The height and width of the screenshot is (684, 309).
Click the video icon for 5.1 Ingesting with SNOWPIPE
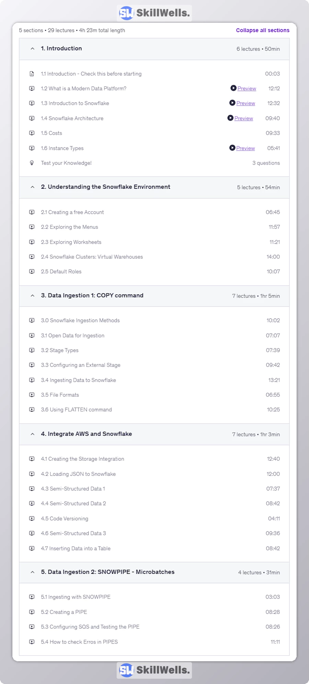tap(32, 597)
